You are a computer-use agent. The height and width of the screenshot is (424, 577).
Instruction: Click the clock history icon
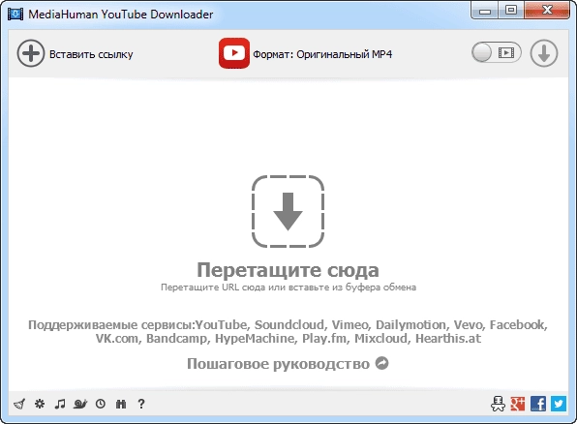(101, 404)
